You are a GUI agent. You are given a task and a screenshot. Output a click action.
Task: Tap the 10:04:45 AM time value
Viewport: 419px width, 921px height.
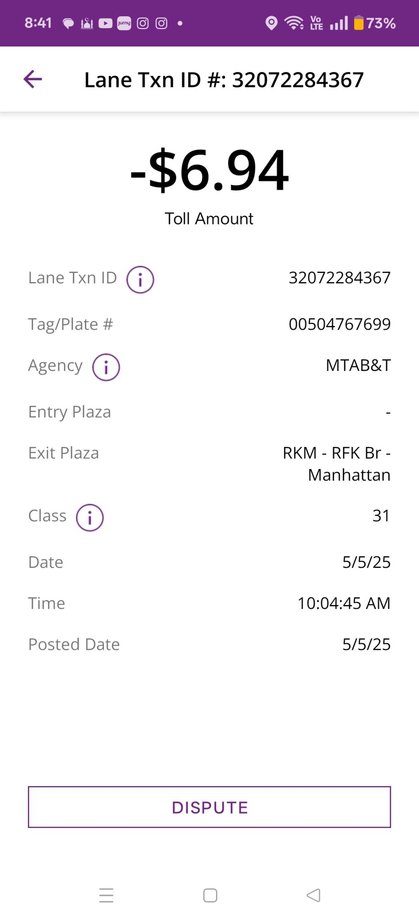point(344,604)
